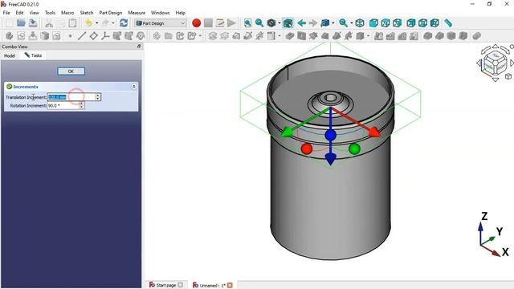
Task: Open the Part Design workbench selector
Action: (161, 23)
